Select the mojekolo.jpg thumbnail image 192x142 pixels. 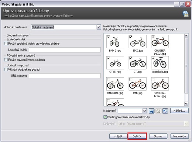[160, 62]
